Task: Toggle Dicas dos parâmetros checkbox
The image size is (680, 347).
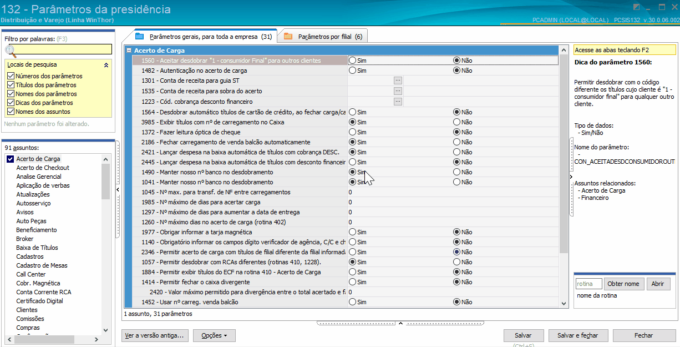Action: pos(11,103)
